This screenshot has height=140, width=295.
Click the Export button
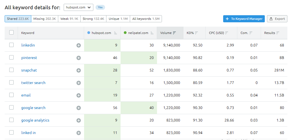(x=277, y=19)
